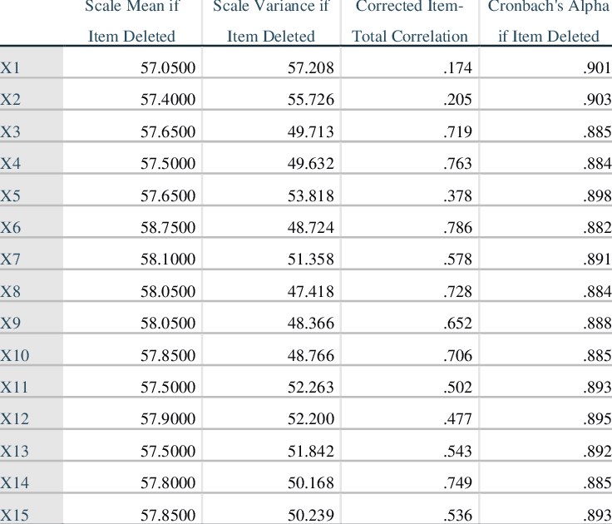Select X5 Cronbach's alpha value .898

tap(597, 195)
